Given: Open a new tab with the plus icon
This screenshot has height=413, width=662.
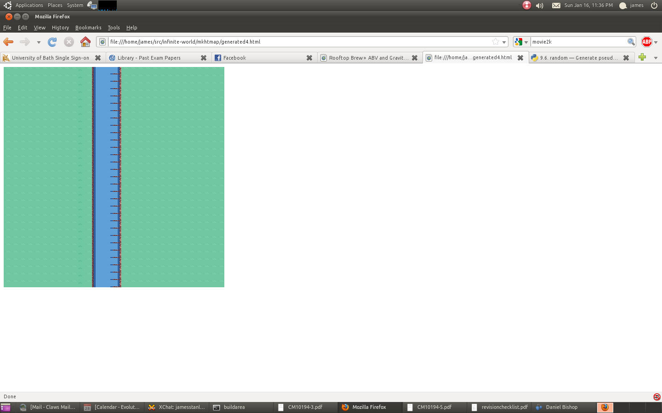Looking at the screenshot, I should tap(642, 57).
